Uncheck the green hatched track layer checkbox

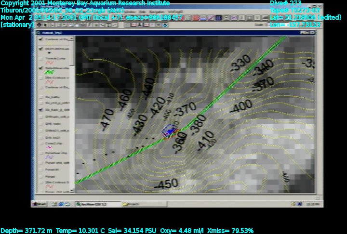pyautogui.click(x=40, y=68)
